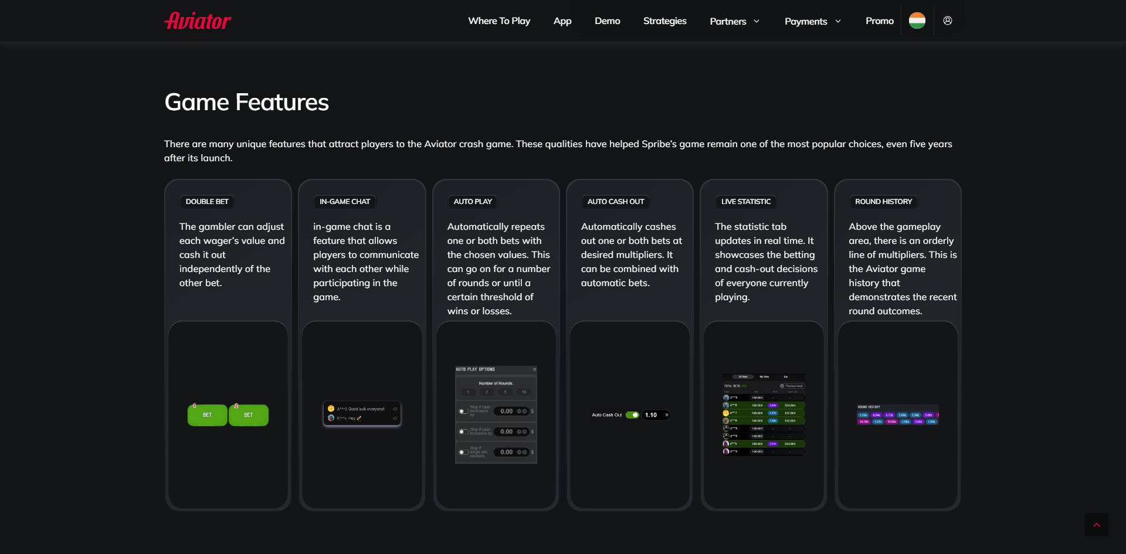Open the Promo menu item

880,21
